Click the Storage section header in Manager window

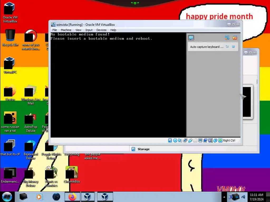[144, 149]
